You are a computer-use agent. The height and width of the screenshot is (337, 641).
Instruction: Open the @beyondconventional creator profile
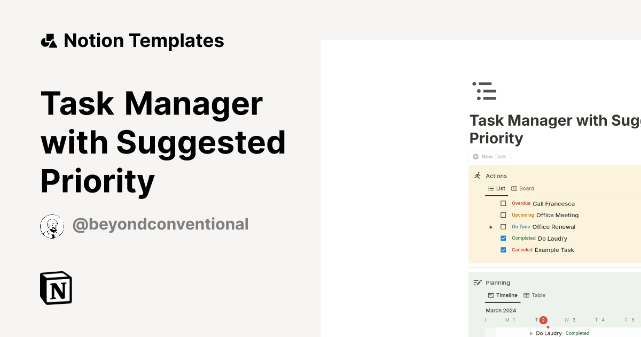click(160, 224)
